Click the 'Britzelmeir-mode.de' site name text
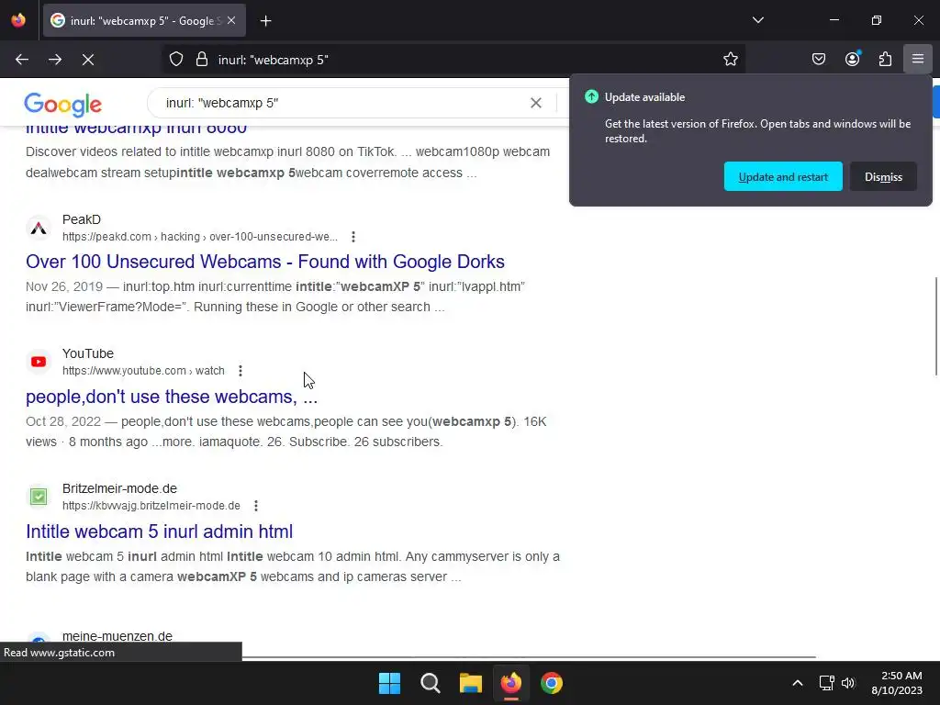Image resolution: width=940 pixels, height=705 pixels. click(119, 488)
